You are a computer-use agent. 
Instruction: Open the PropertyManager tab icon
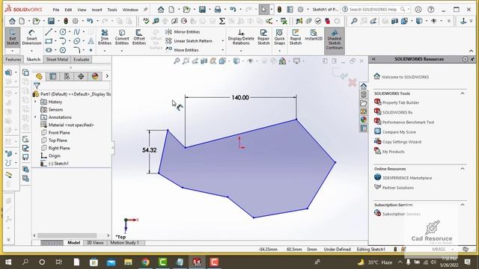tap(53, 76)
